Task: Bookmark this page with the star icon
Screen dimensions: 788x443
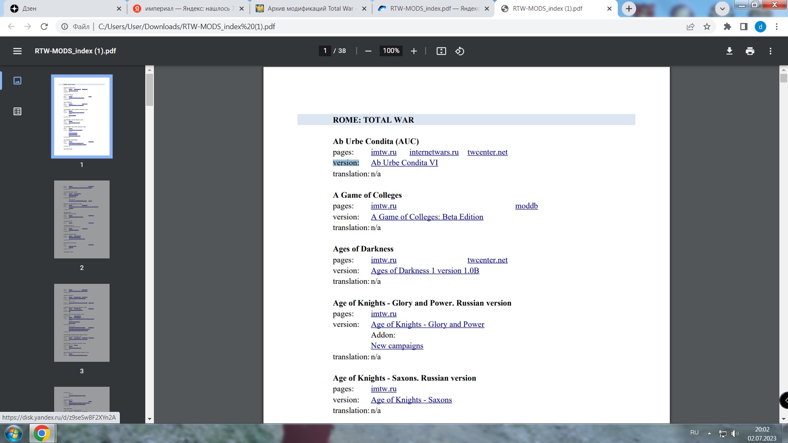Action: 707,27
